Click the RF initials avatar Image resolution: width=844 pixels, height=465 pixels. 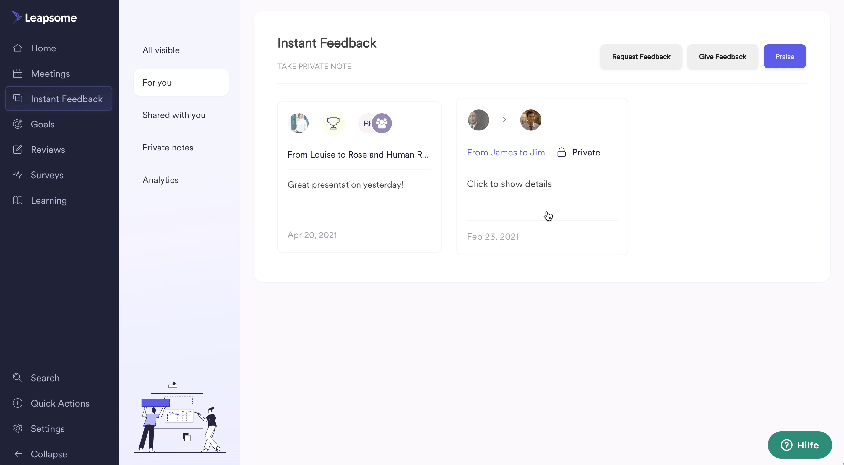pyautogui.click(x=366, y=123)
